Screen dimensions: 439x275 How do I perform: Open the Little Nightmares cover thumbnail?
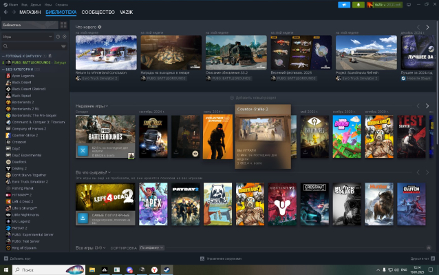[x=314, y=136]
